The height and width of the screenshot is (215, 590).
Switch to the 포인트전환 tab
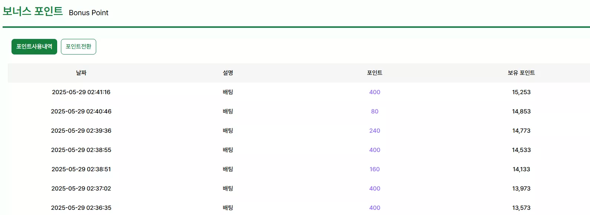point(78,47)
